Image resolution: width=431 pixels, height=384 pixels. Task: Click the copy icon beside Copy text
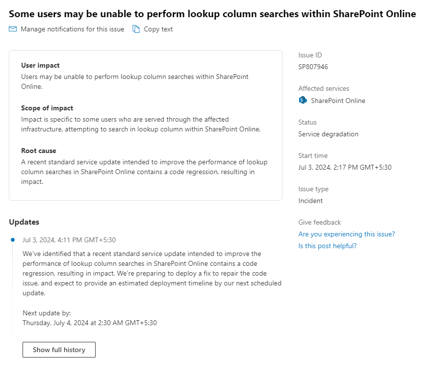coord(136,29)
